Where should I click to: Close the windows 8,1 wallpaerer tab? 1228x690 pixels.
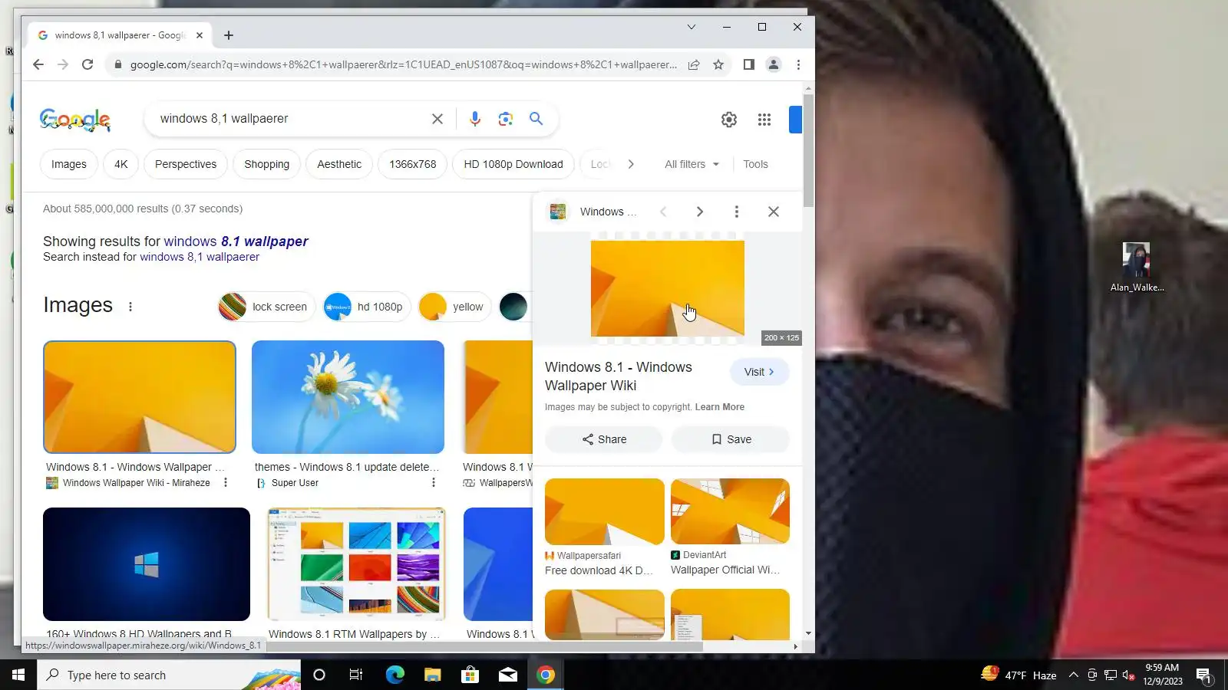[200, 35]
